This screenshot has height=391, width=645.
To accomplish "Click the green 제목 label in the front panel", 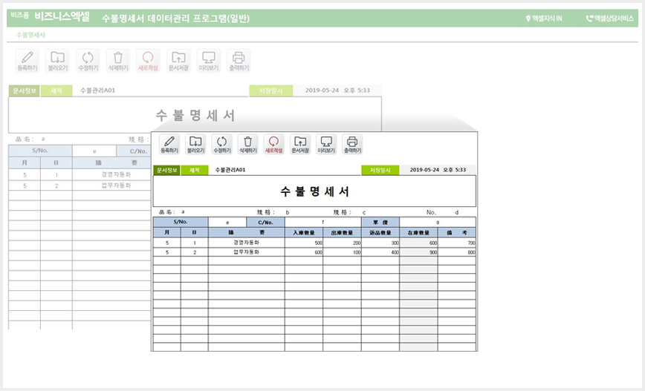I will (x=194, y=170).
